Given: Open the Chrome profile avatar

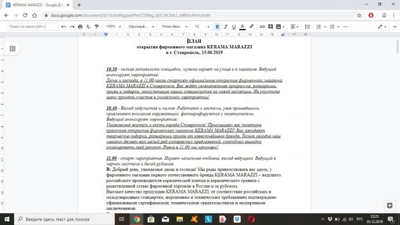Looking at the screenshot, I should 384,16.
